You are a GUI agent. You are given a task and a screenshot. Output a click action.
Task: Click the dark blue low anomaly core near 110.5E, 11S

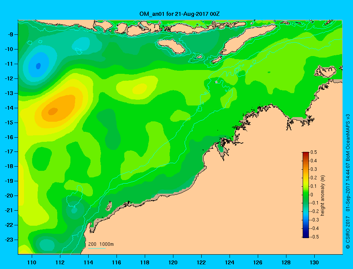38,66
